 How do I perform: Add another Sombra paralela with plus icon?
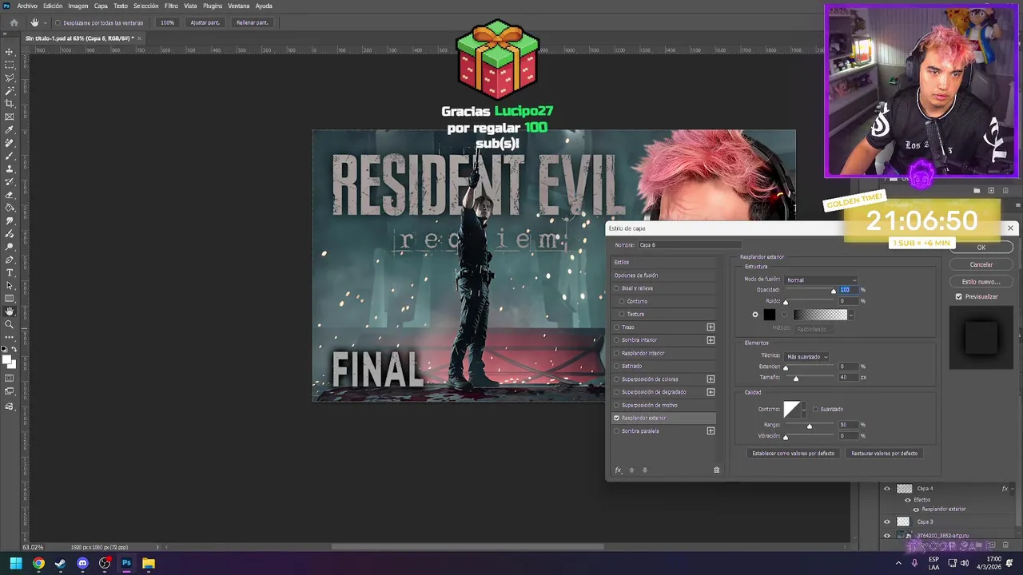pyautogui.click(x=711, y=431)
